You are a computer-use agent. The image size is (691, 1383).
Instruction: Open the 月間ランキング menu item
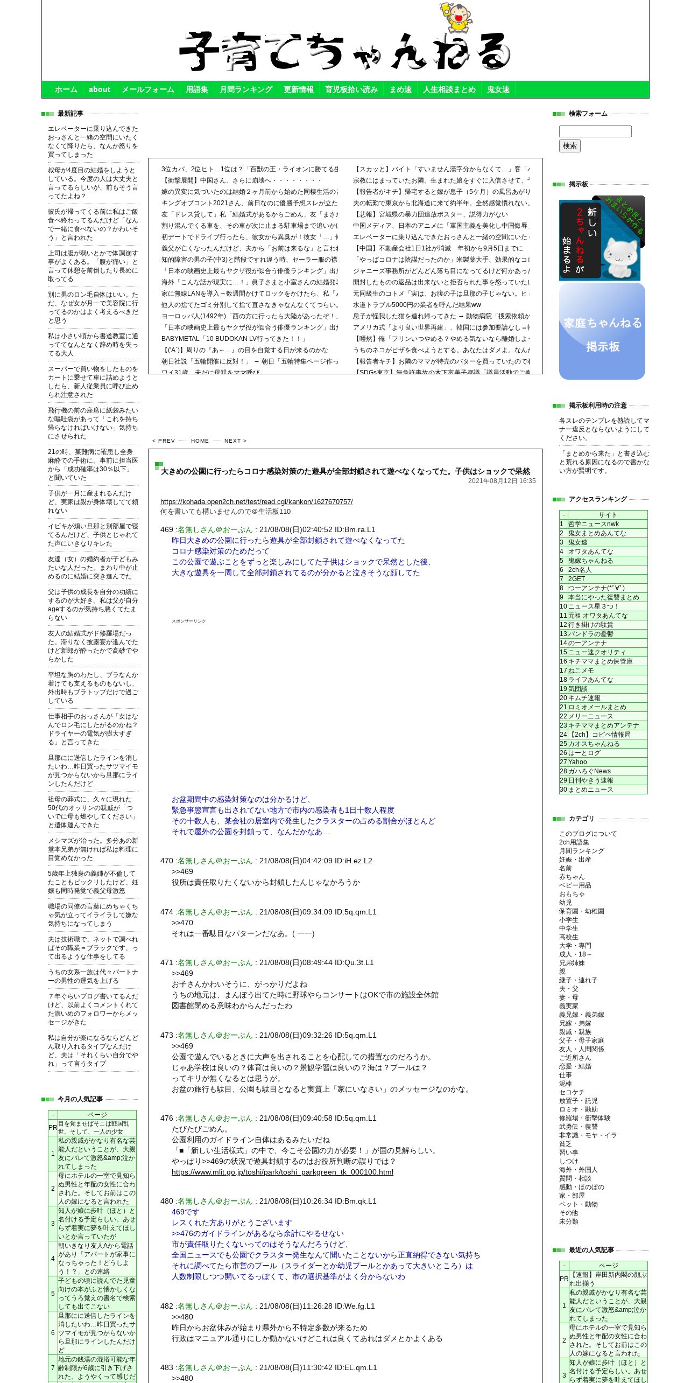point(246,89)
